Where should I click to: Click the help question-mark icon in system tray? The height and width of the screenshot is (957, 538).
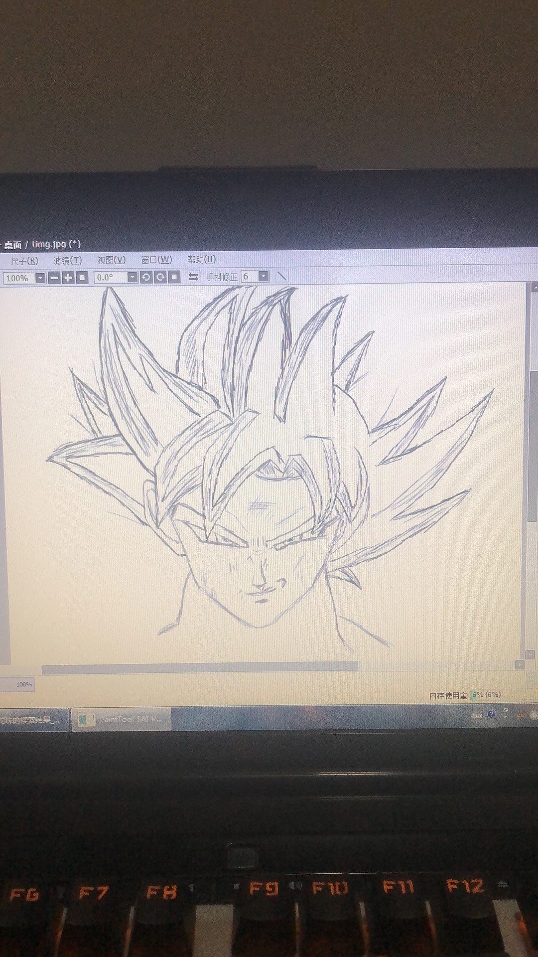(x=492, y=715)
